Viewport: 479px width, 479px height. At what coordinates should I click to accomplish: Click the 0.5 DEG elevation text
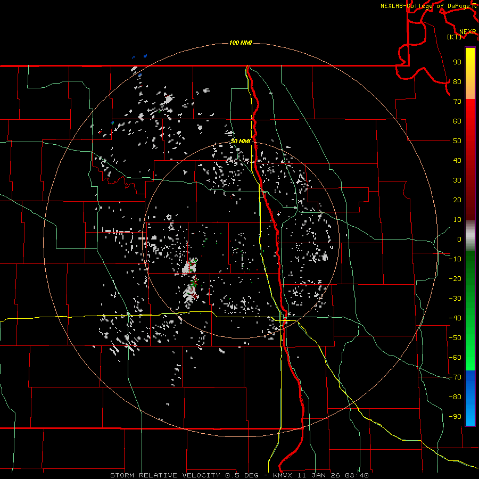(242, 475)
